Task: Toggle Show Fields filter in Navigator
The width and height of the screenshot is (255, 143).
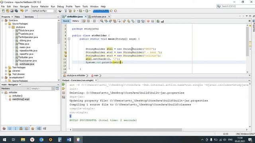Action: (10, 129)
